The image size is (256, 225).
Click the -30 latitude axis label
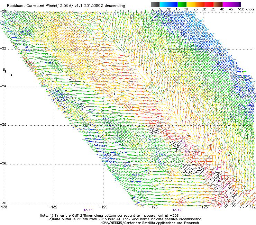(x=3, y=203)
